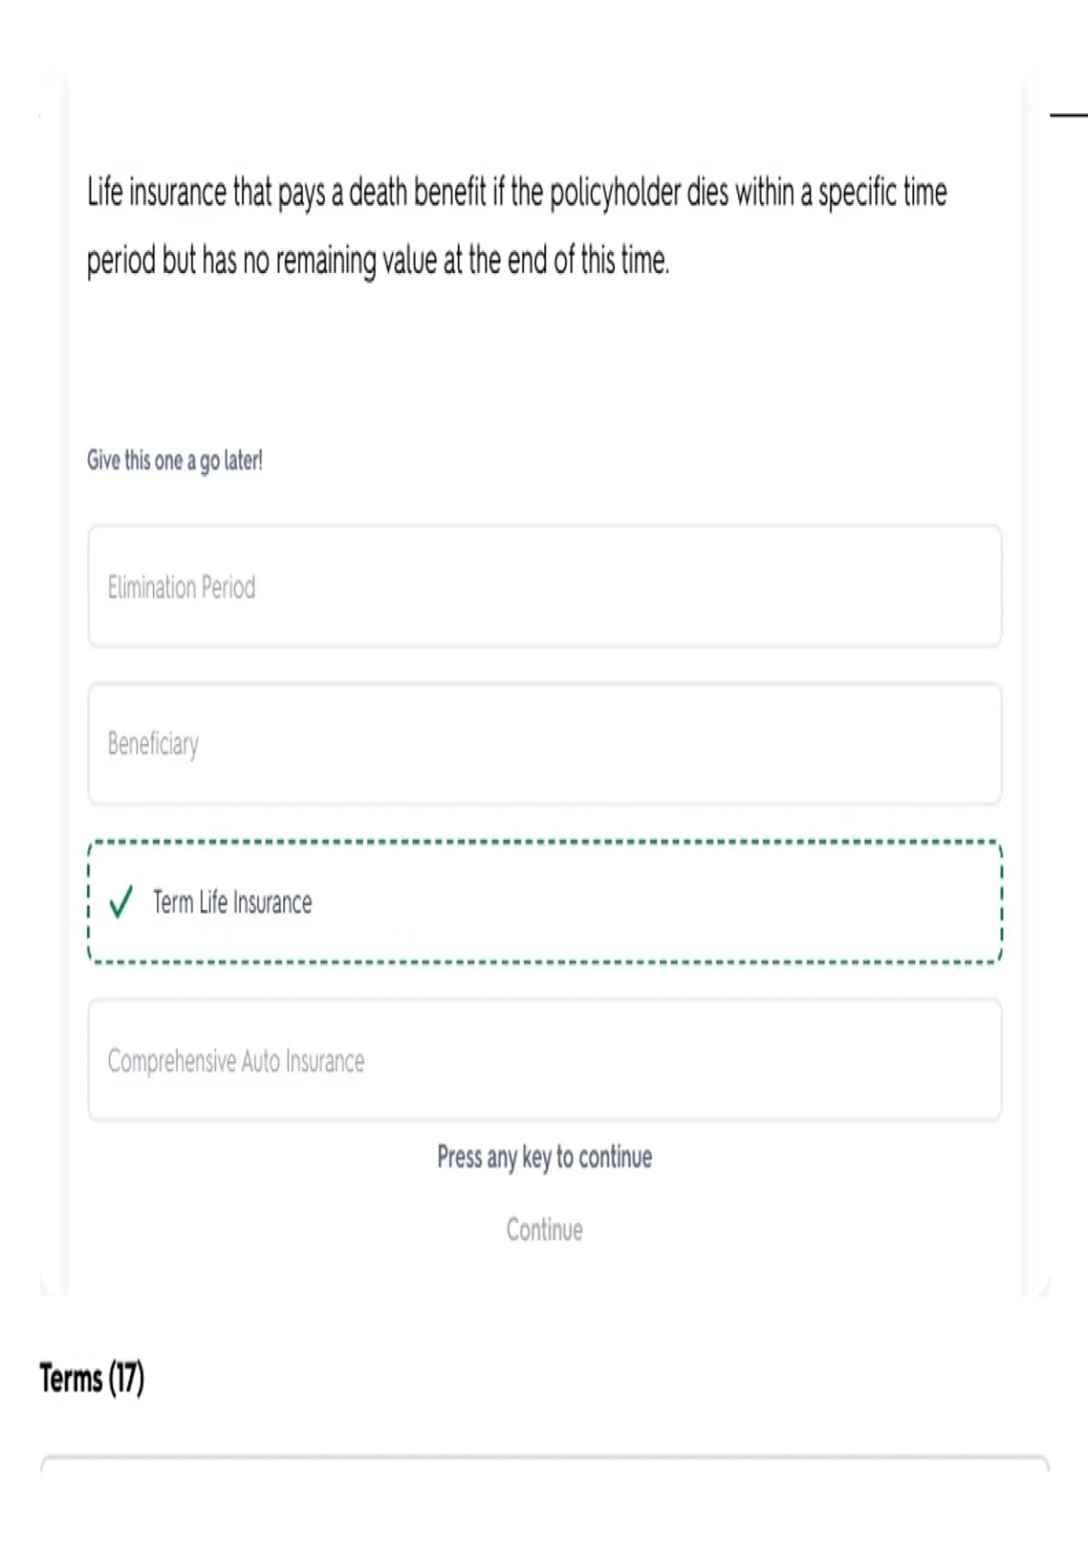1088x1542 pixels.
Task: Select the Term Life Insurance answer
Action: tap(544, 902)
